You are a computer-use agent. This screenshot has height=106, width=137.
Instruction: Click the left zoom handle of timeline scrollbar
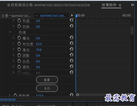tap(77, 95)
